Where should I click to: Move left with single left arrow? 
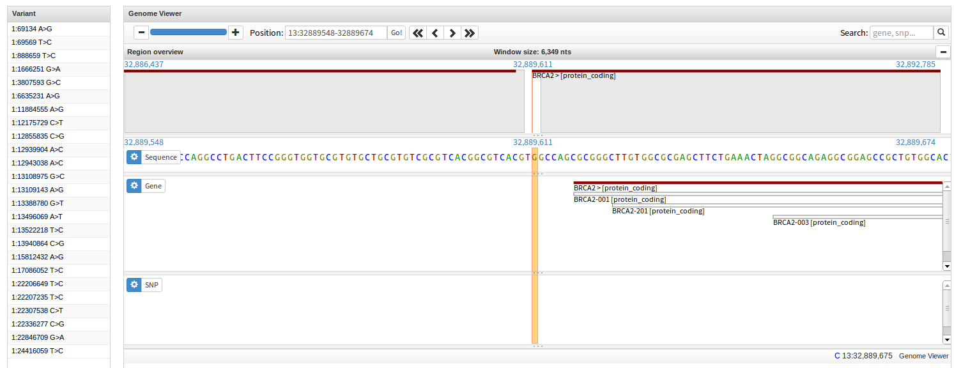(x=435, y=33)
